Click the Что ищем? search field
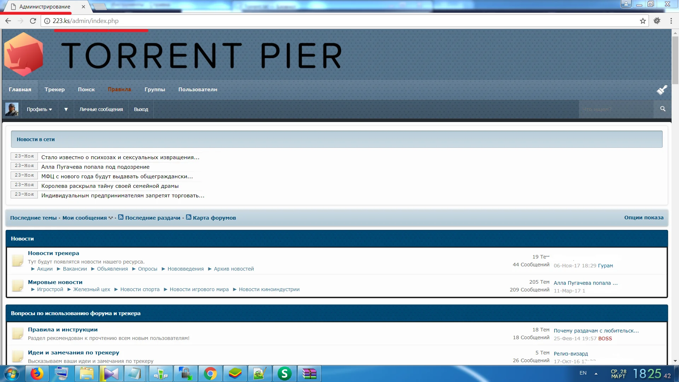Viewport: 679px width, 382px height. pos(616,109)
